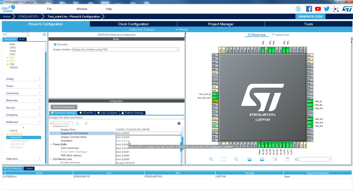Go to the Home breadcrumb
Viewport: 353px width, 191px height.
coord(6,16)
